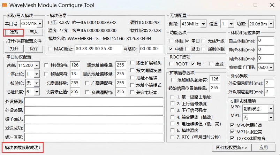This screenshot has height=155, width=280.
Task: Click the 外设唤醒 input field
Action: click(x=94, y=110)
